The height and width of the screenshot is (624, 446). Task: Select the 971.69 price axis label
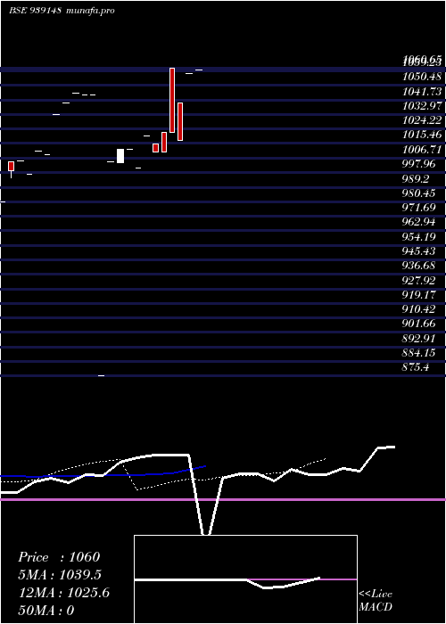coord(419,208)
